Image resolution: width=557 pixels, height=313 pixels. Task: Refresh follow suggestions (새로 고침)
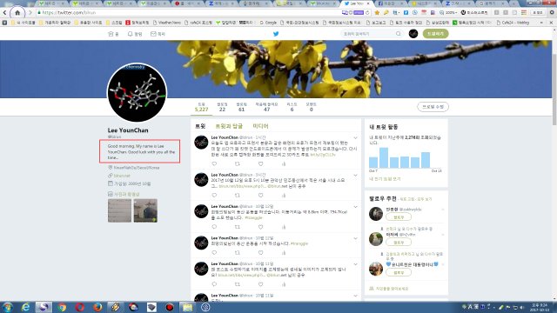pyautogui.click(x=407, y=199)
